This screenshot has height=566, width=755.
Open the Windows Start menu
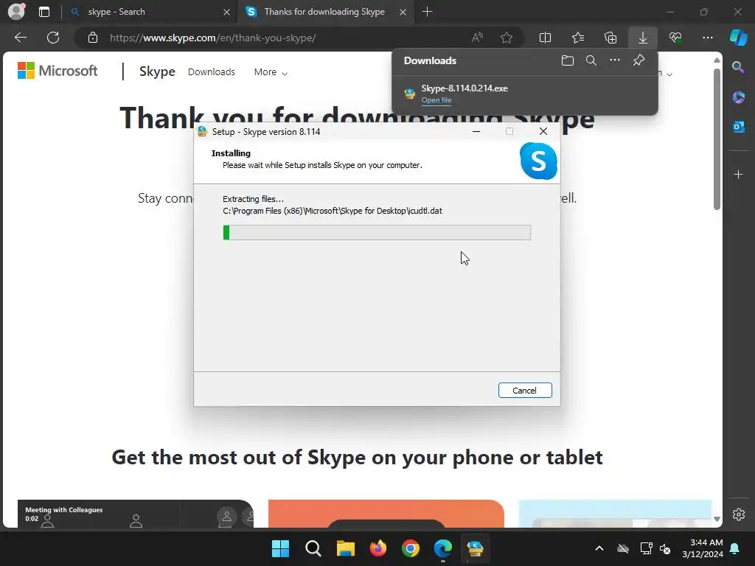coord(280,548)
